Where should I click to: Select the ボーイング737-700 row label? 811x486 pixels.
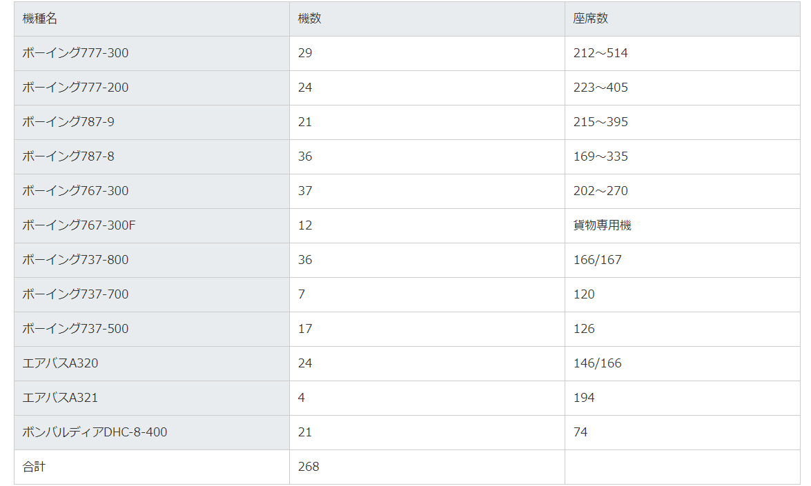click(x=75, y=294)
